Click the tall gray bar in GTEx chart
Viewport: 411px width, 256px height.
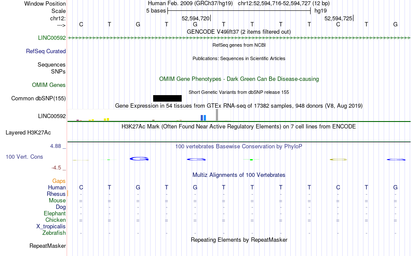[217, 115]
